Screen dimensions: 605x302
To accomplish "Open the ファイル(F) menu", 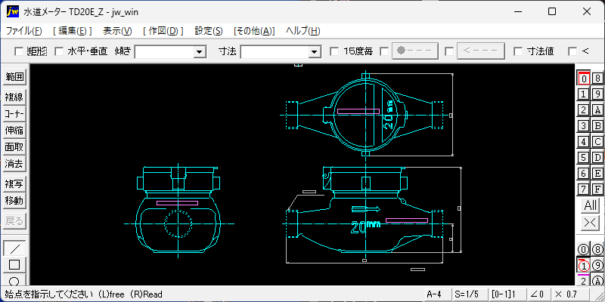I will (24, 31).
